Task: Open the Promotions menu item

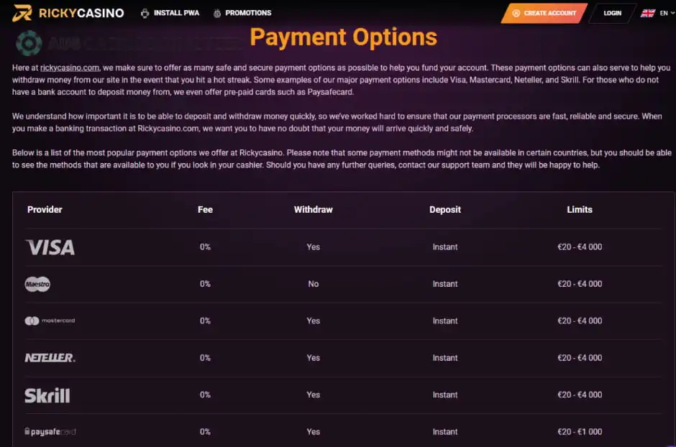Action: [248, 13]
